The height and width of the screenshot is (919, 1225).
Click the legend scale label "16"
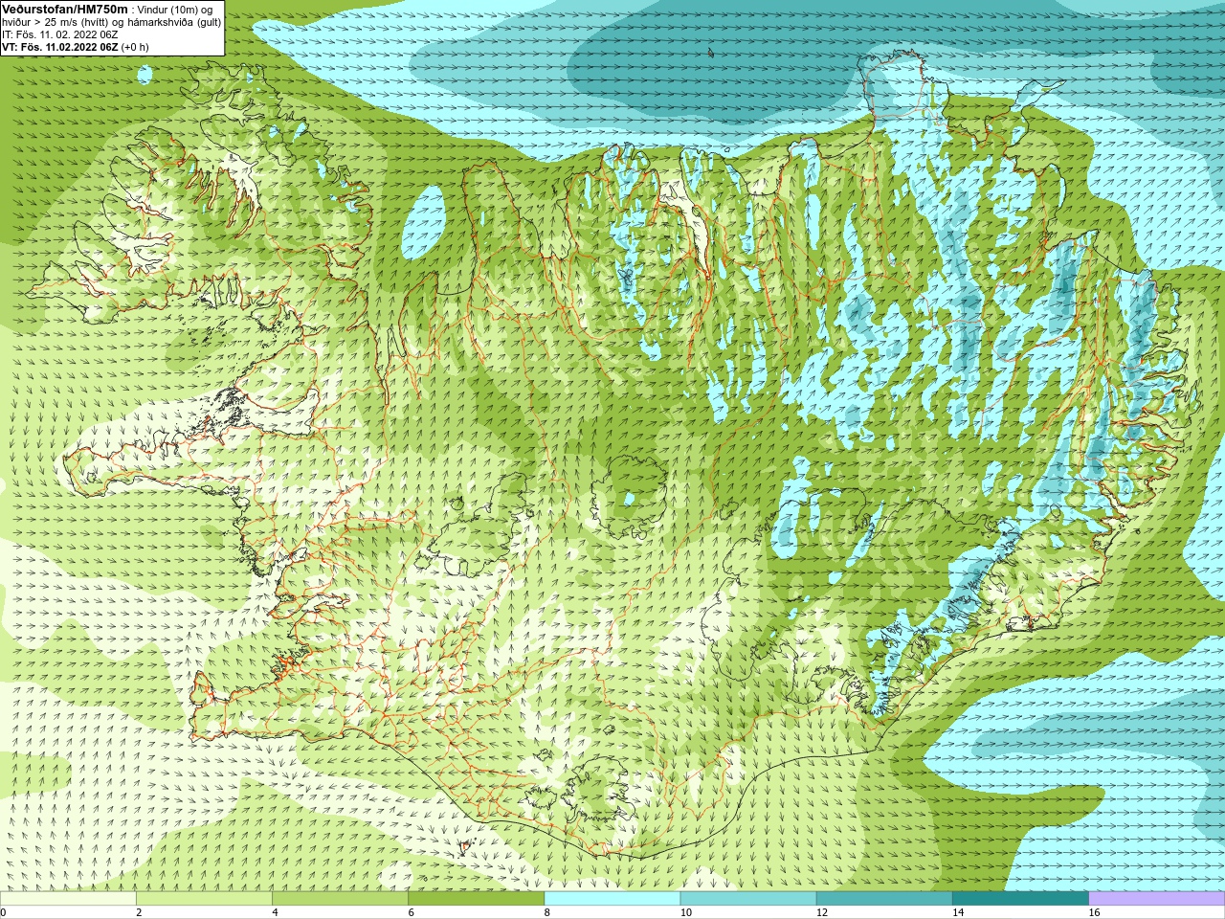pyautogui.click(x=1095, y=913)
